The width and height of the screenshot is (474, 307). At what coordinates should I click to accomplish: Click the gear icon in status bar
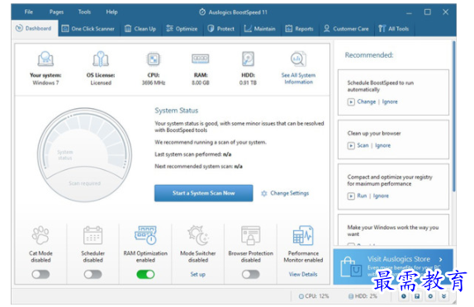(x=430, y=296)
